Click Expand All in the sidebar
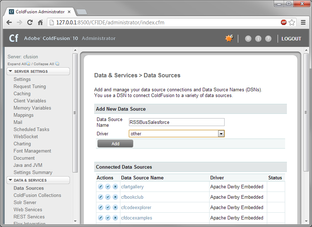 [16, 64]
